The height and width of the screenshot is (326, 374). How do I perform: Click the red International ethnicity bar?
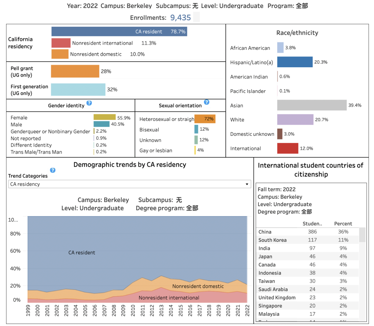click(287, 148)
